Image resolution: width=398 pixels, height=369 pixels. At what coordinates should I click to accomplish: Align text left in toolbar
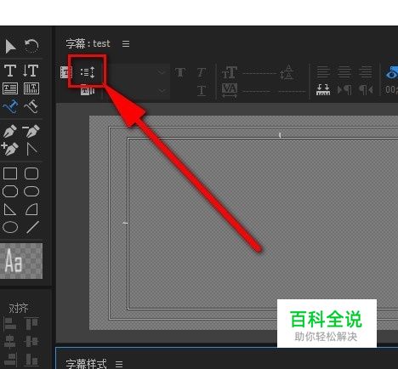tap(323, 72)
